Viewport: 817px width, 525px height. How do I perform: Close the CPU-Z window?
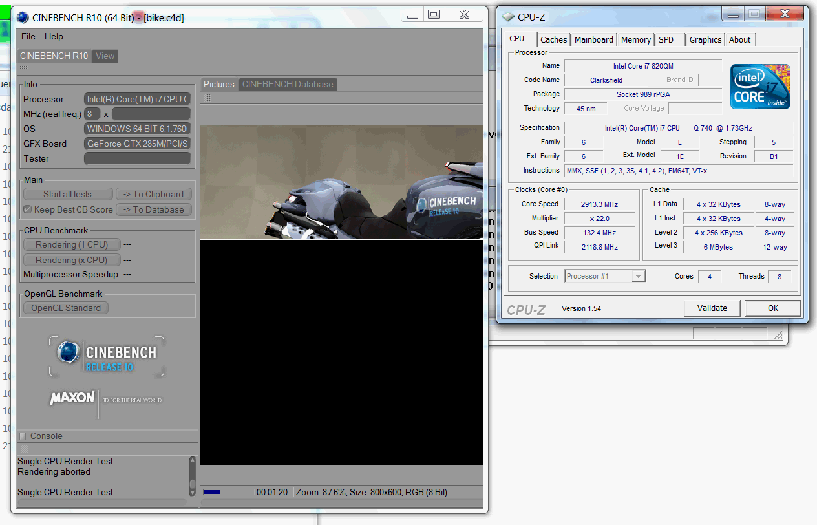[784, 13]
